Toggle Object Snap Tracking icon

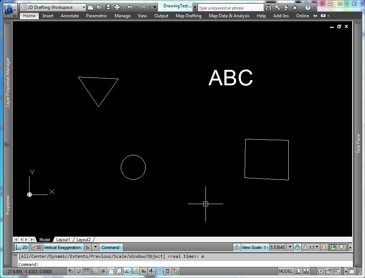click(127, 271)
